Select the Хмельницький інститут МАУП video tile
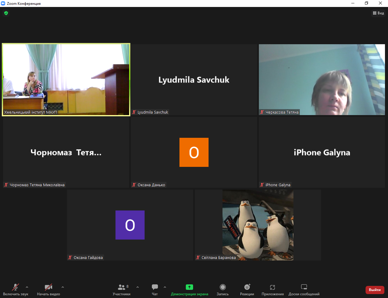 pos(66,79)
